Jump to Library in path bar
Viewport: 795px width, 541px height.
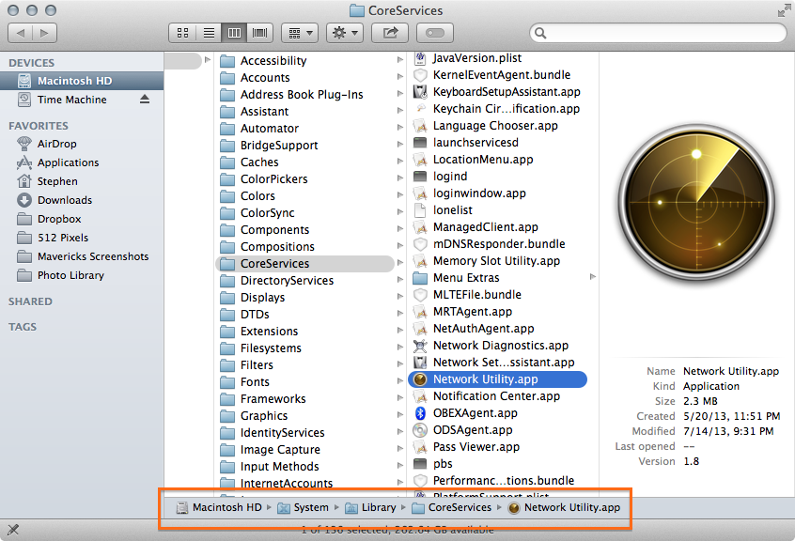click(x=370, y=507)
